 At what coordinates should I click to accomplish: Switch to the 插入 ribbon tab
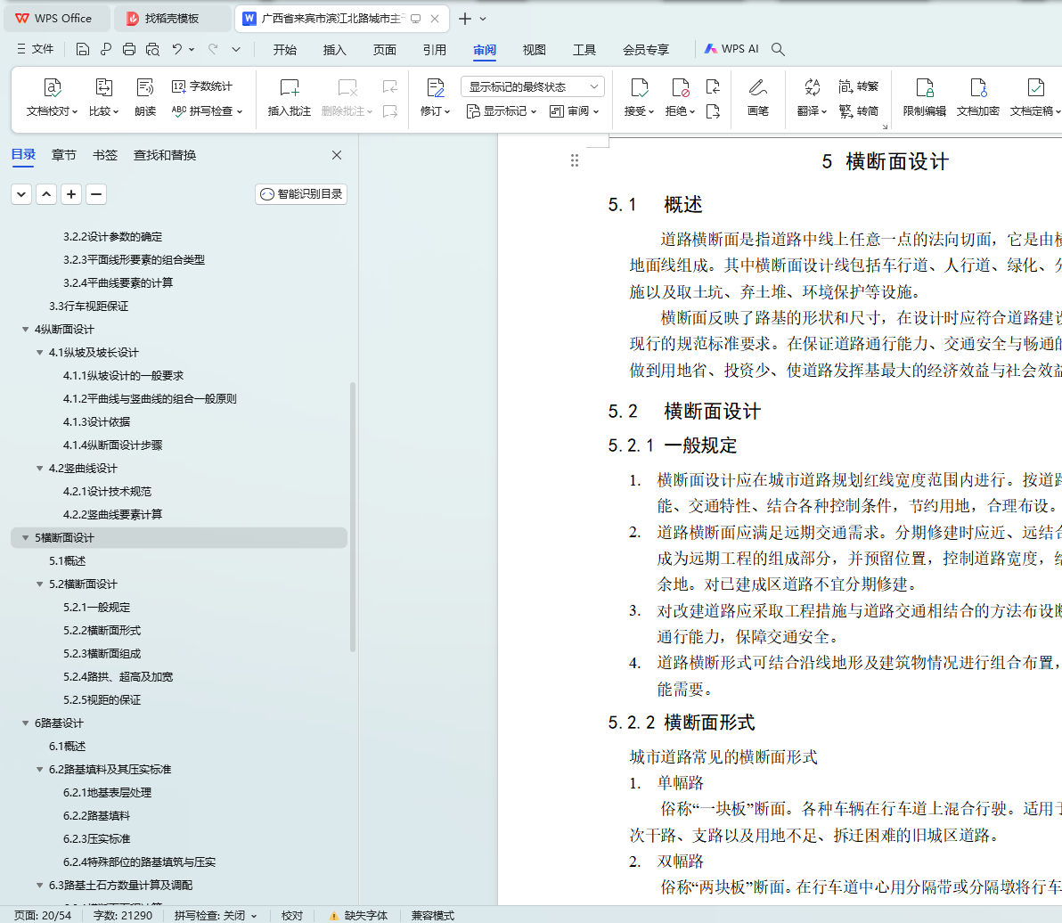[335, 49]
